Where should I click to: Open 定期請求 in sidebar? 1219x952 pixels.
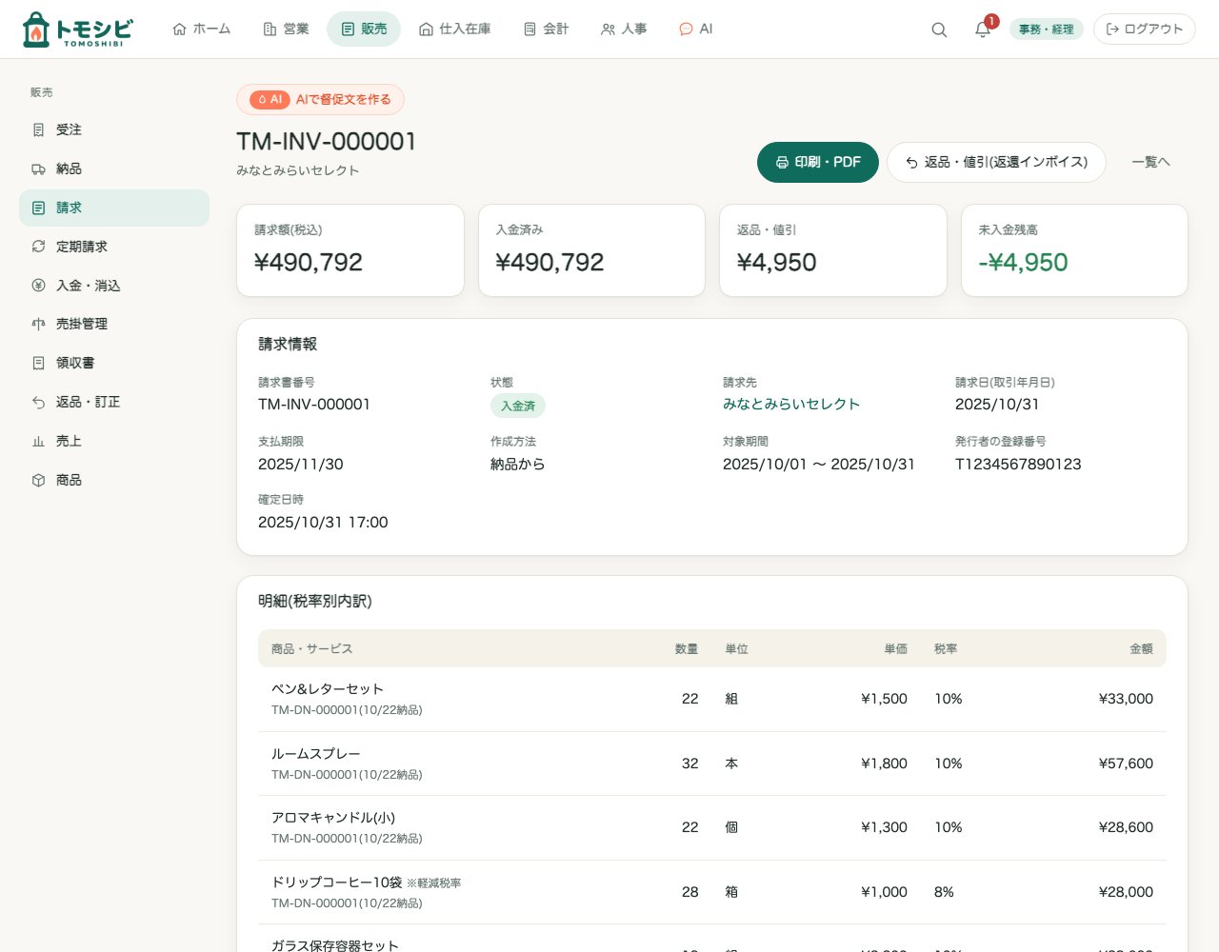[x=114, y=247]
